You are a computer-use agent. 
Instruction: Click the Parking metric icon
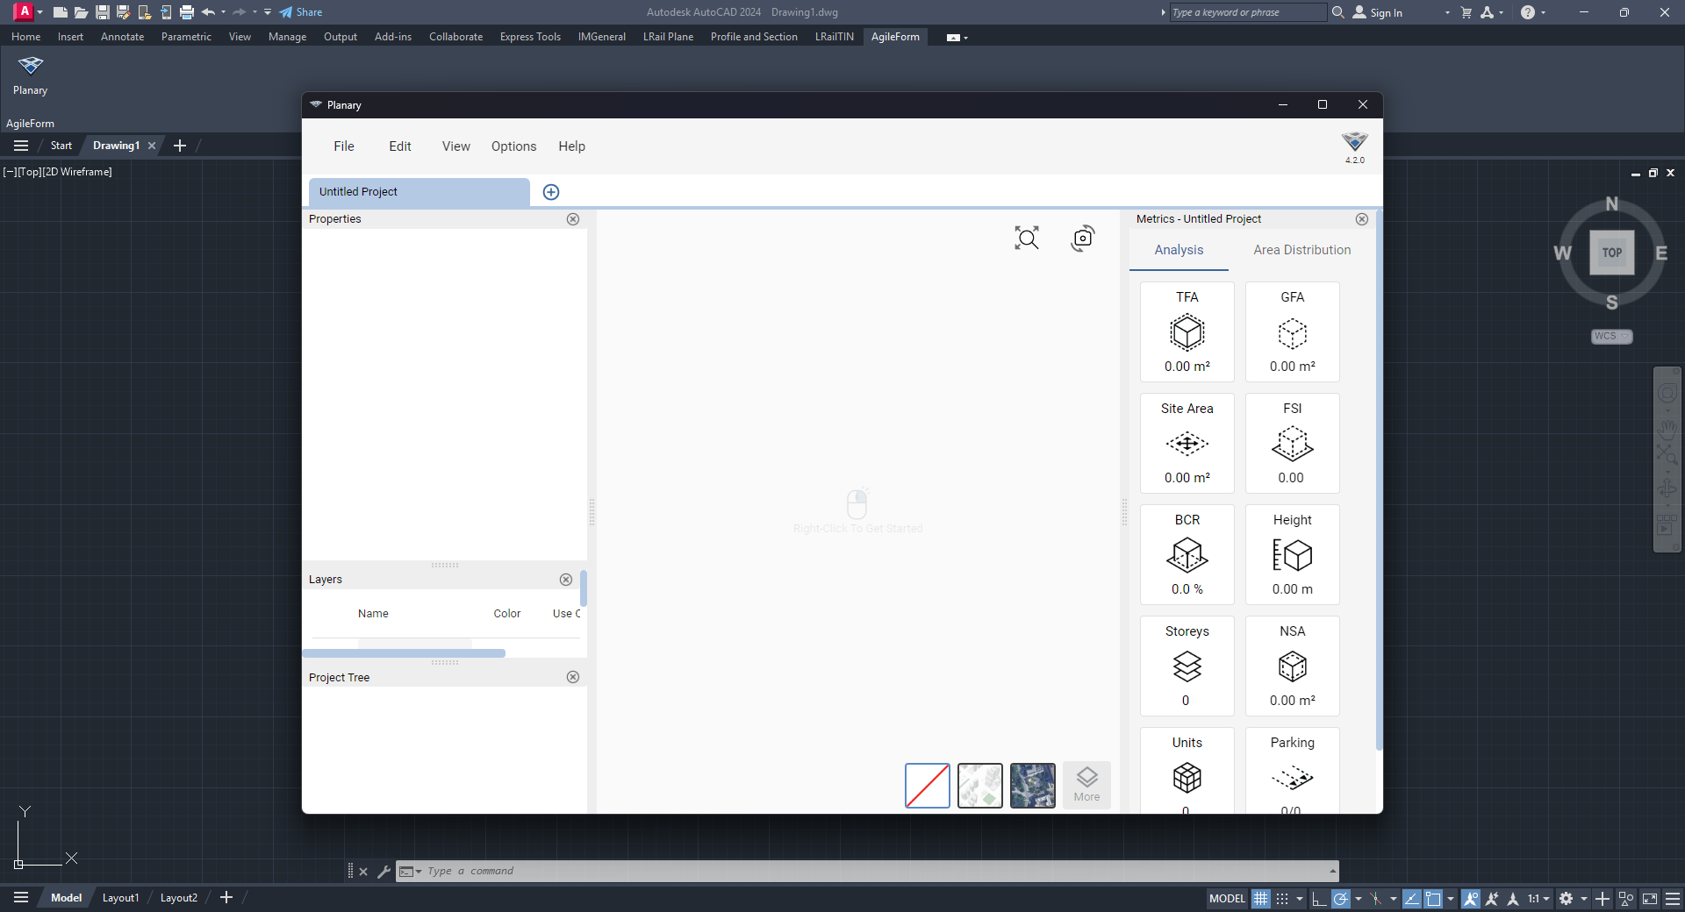pyautogui.click(x=1293, y=778)
